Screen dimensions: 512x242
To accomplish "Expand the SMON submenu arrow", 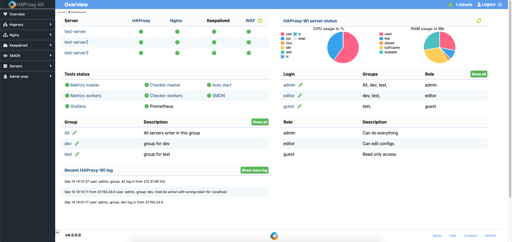I will point(51,55).
